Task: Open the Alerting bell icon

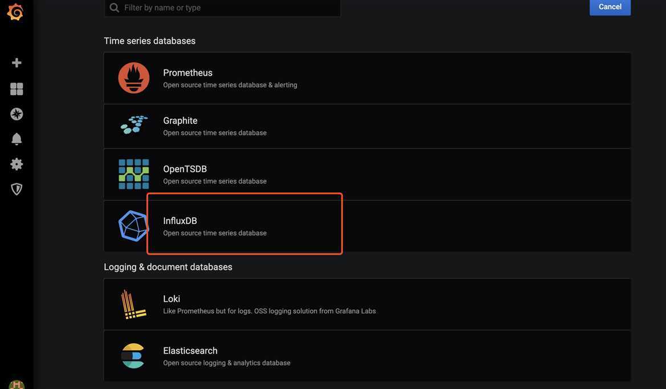Action: point(17,139)
